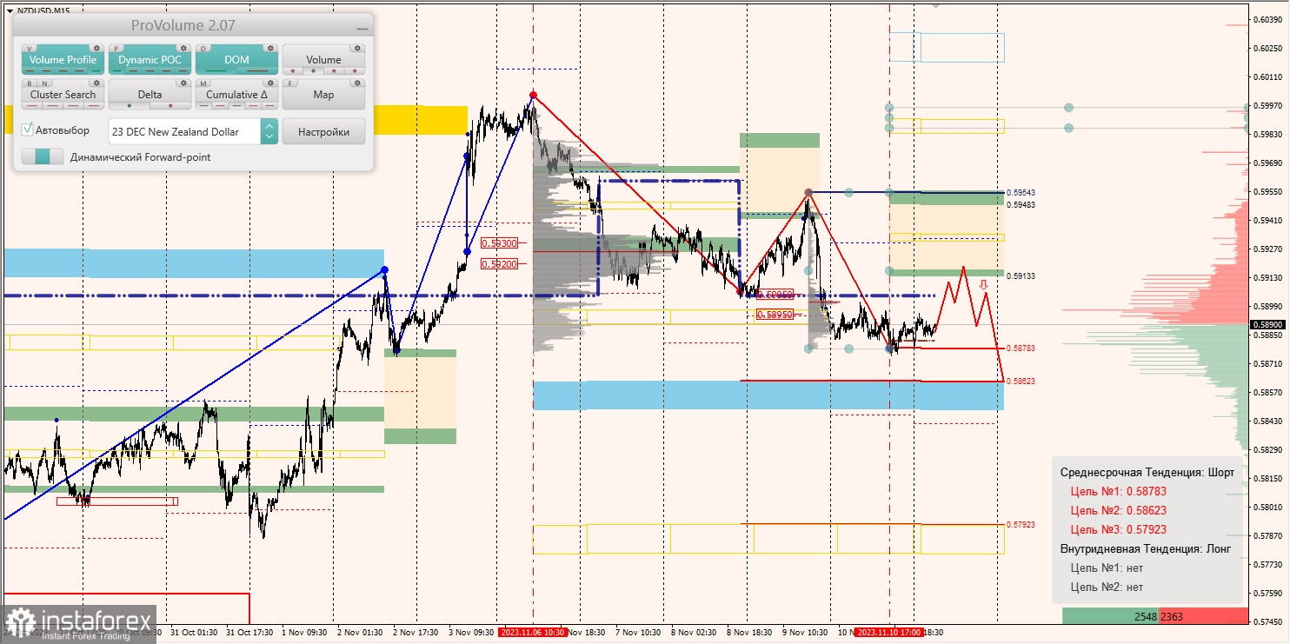
Task: Enable the Volume Profile indicator
Action: click(x=63, y=60)
